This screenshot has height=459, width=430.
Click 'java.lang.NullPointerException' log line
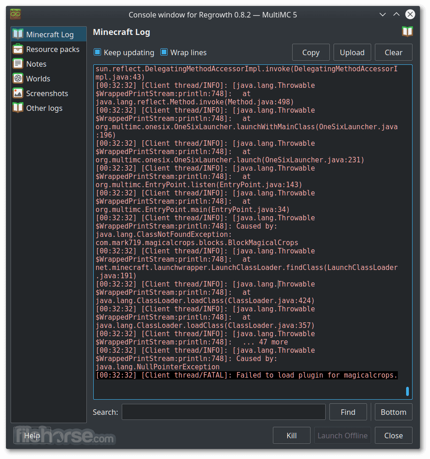pos(157,367)
